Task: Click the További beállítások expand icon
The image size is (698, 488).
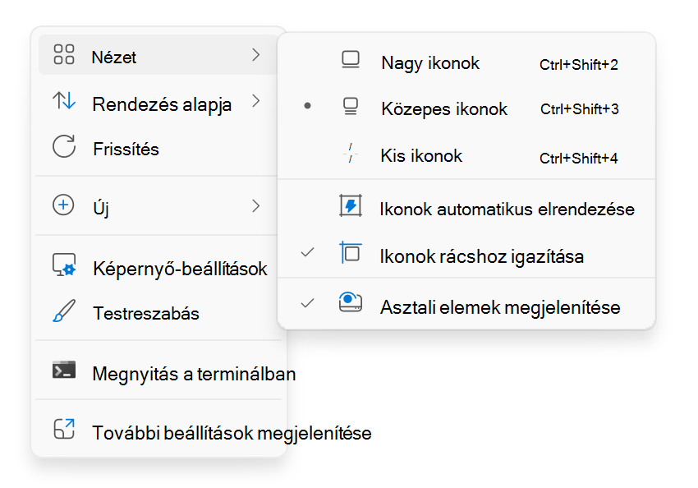Action: [x=64, y=429]
